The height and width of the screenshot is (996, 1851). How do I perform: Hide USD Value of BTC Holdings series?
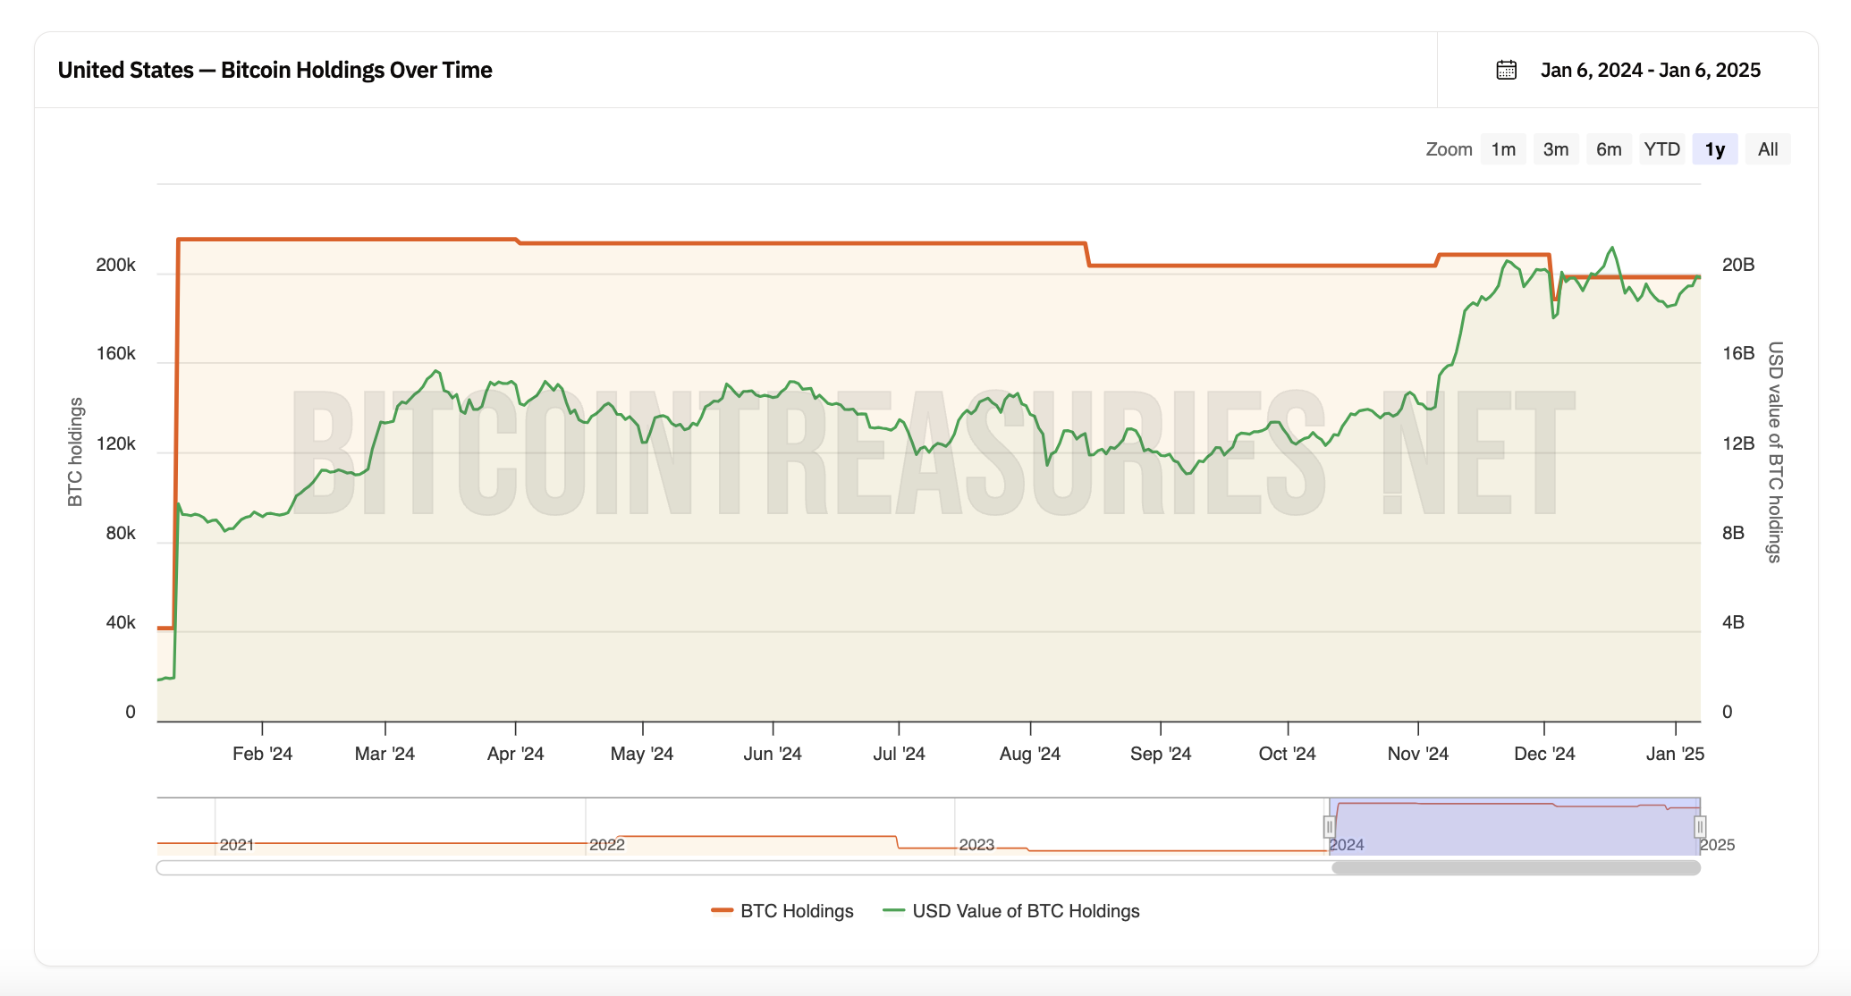click(1026, 911)
